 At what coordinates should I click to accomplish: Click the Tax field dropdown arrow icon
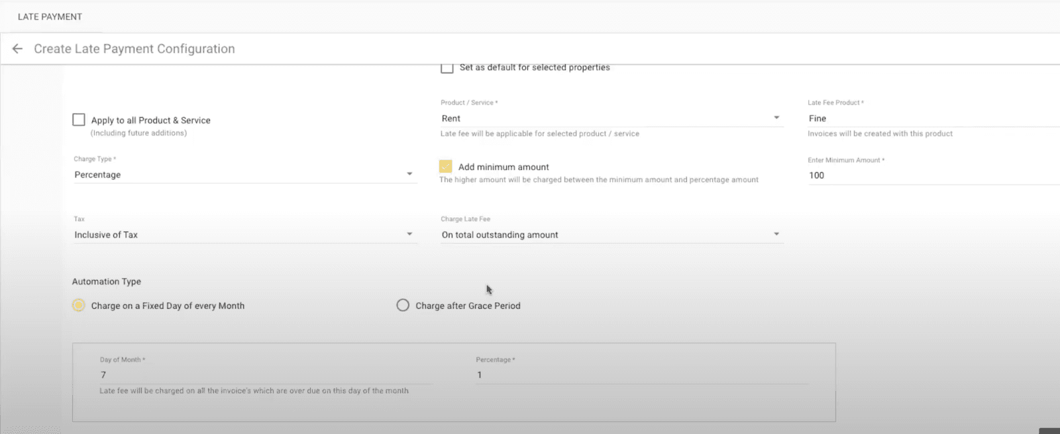tap(409, 234)
